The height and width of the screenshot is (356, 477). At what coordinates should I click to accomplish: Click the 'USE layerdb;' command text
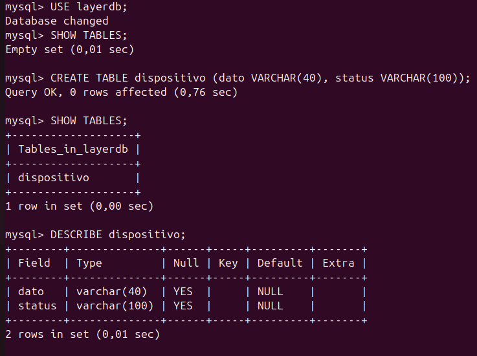pyautogui.click(x=89, y=6)
